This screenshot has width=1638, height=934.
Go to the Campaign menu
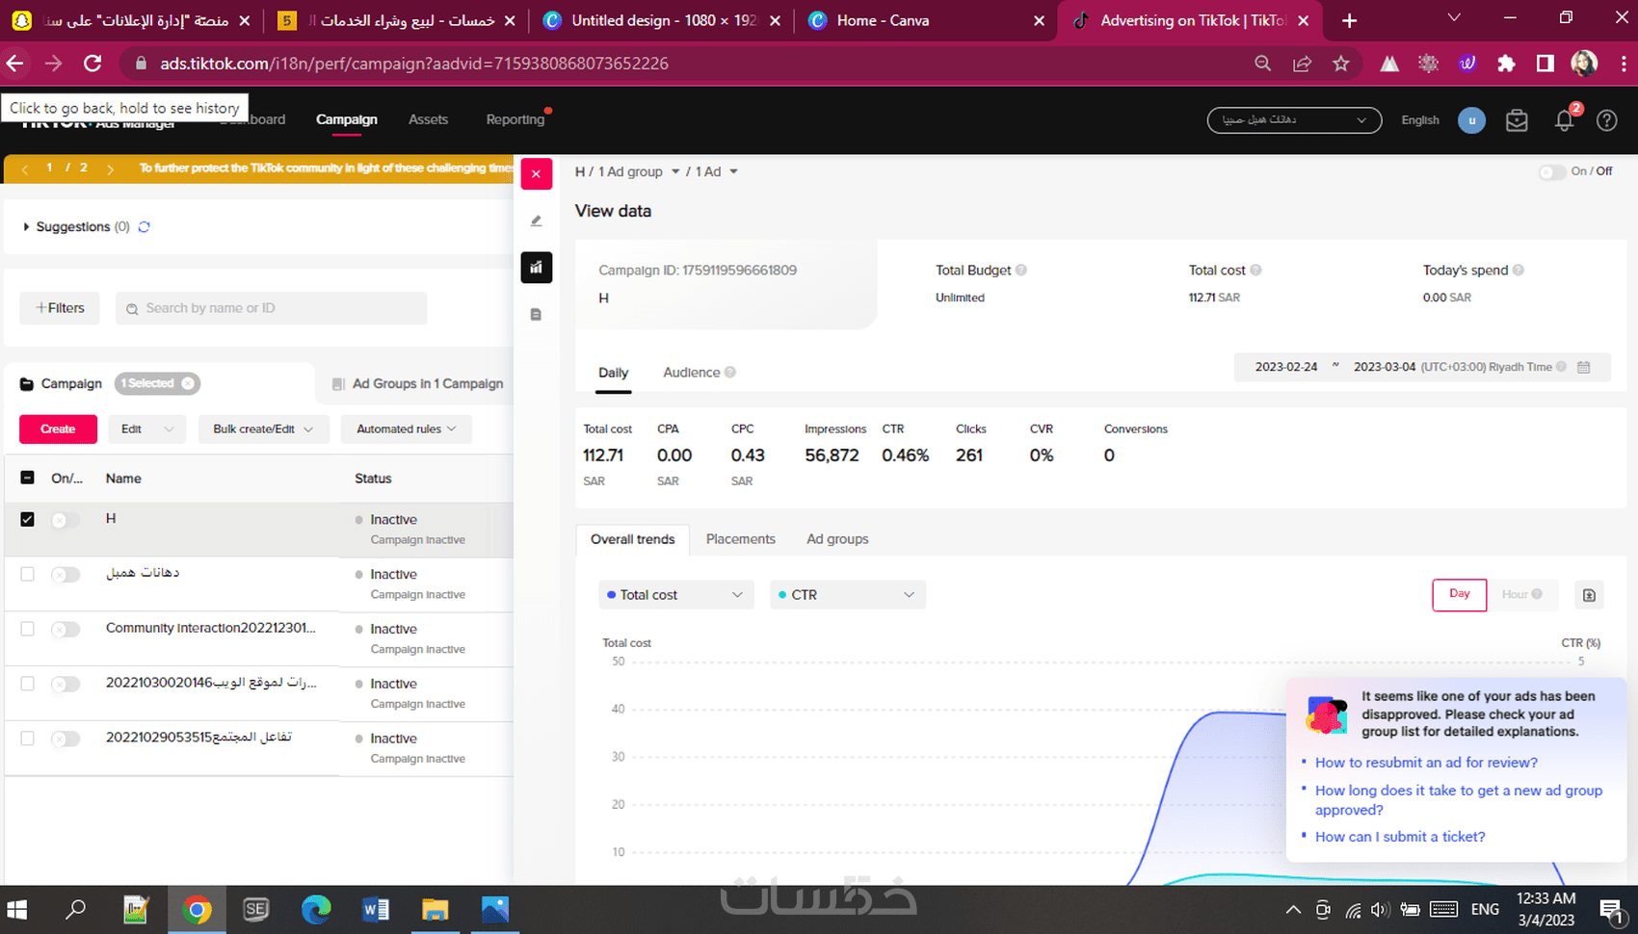point(347,120)
